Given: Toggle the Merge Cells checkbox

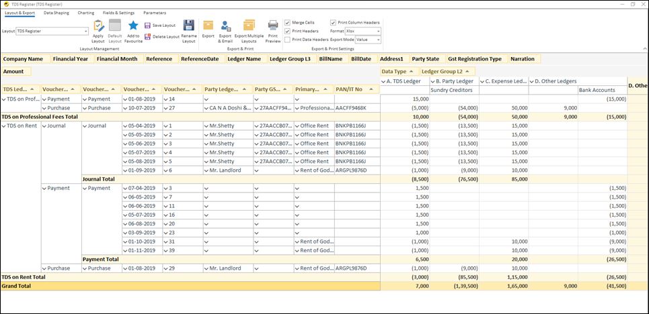Looking at the screenshot, I should (287, 22).
